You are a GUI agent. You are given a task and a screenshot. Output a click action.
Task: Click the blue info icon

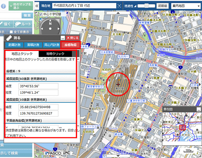coord(3,6)
